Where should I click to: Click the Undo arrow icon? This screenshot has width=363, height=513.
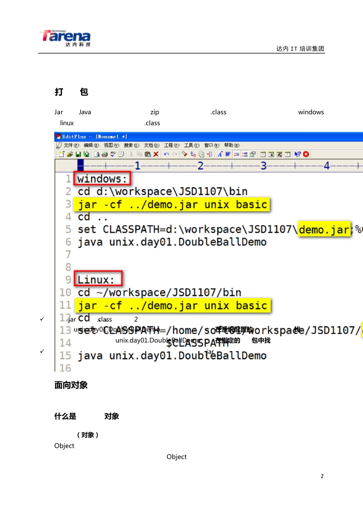tap(167, 154)
